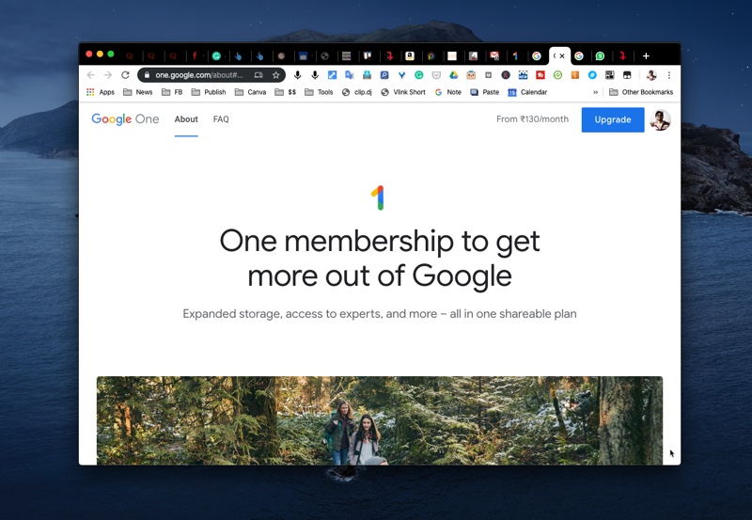The image size is (752, 520).
Task: Open the Pocket extension icon
Action: [436, 75]
